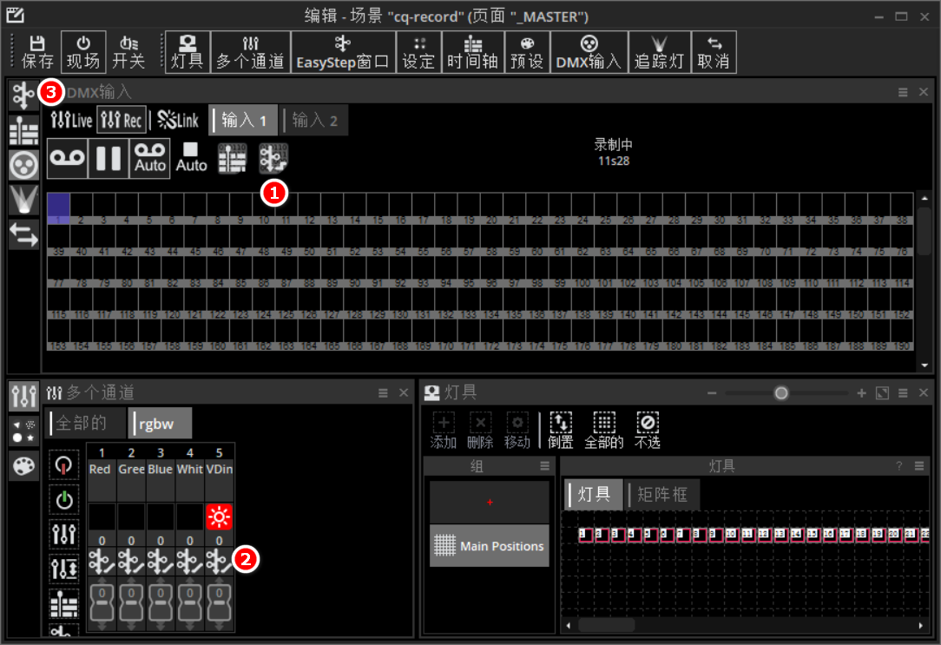
Task: Toggle Live mode in DMX输入 panel
Action: [71, 121]
